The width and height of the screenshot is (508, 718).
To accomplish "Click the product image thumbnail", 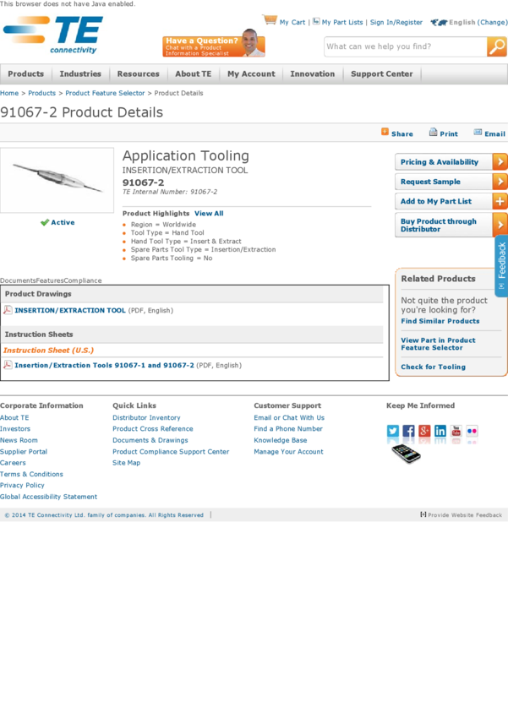I will 57,180.
